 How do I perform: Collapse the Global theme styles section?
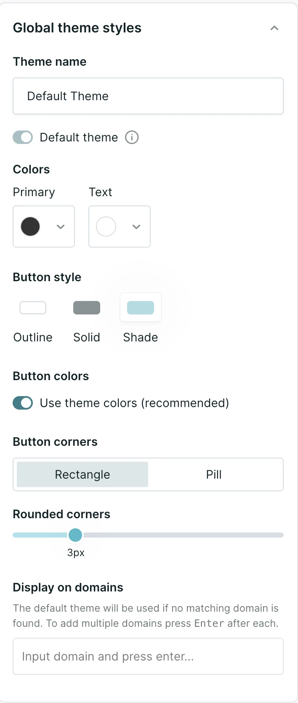(x=274, y=28)
